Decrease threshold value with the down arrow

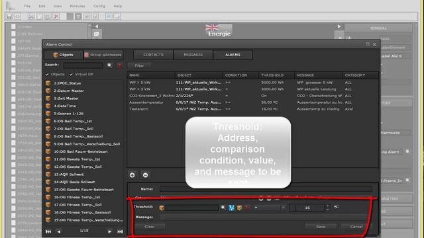[328, 209]
